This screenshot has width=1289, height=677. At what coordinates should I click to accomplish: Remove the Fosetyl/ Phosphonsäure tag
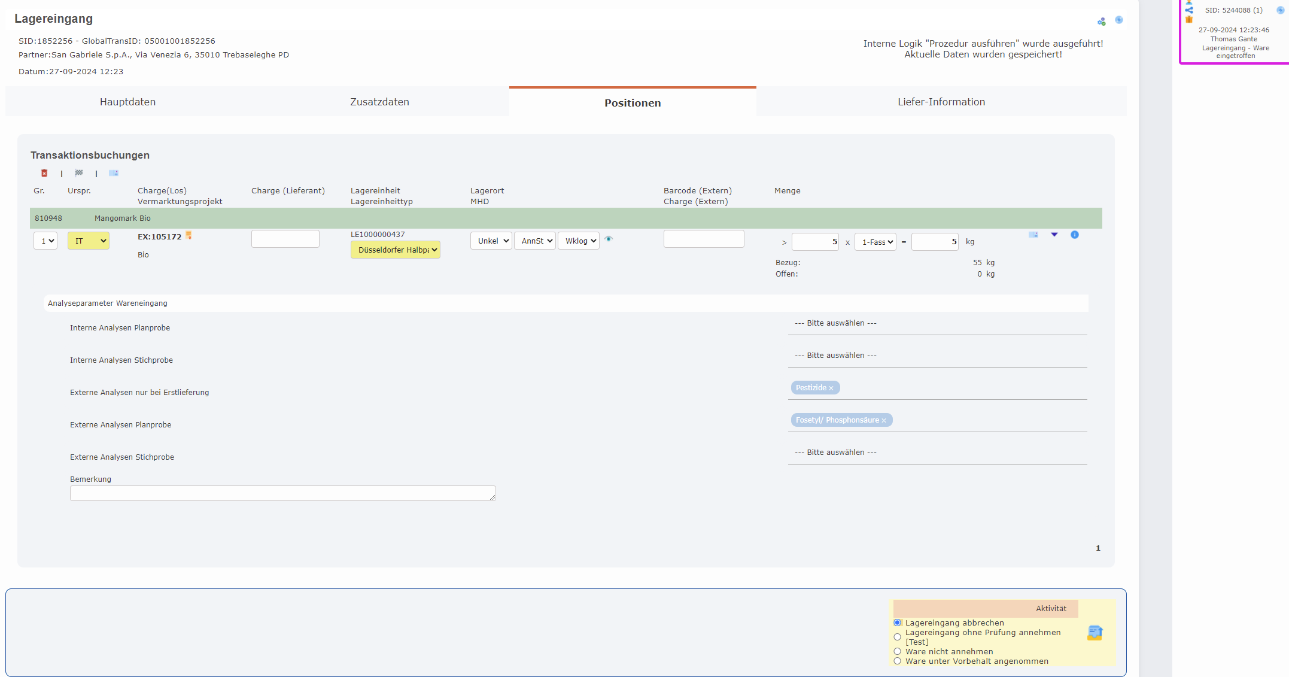click(883, 421)
